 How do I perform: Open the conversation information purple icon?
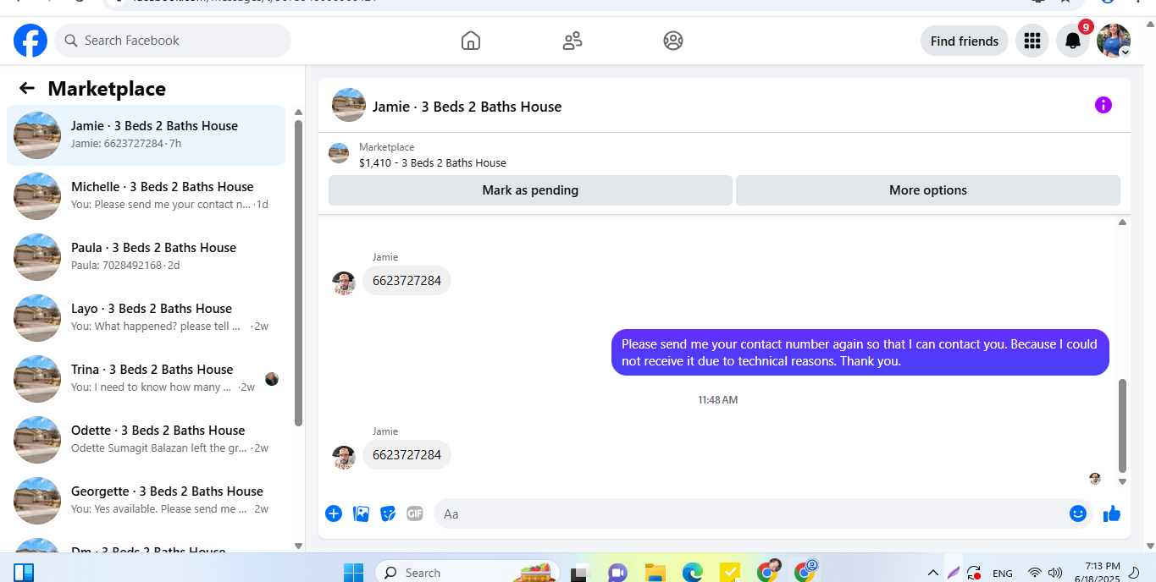coord(1103,105)
